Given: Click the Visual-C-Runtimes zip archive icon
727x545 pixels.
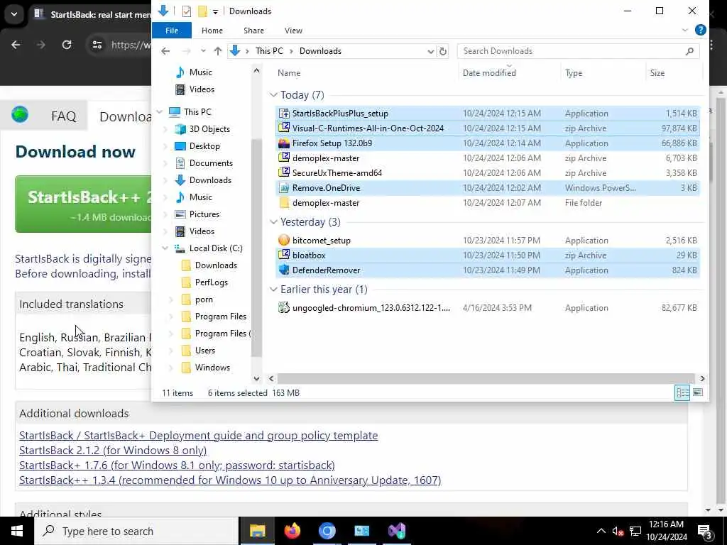Looking at the screenshot, I should pyautogui.click(x=284, y=128).
